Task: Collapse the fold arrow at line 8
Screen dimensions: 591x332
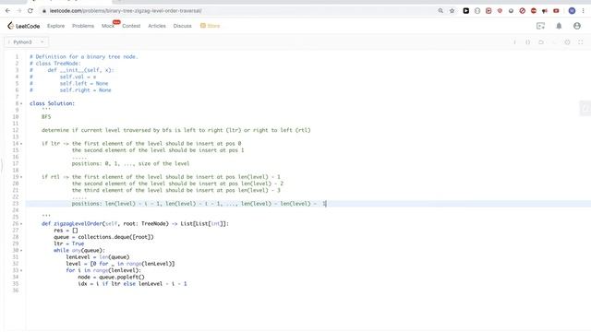Action: (x=21, y=103)
